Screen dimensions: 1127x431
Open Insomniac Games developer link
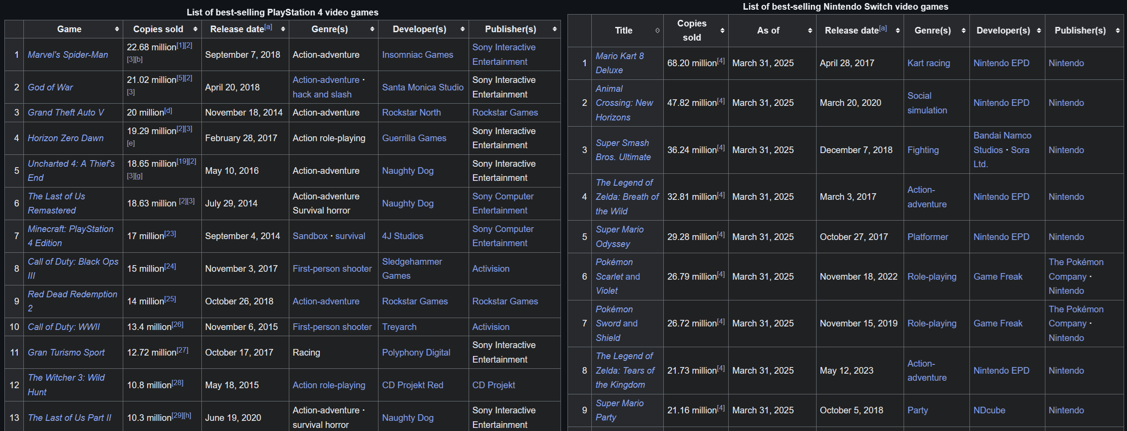(417, 55)
